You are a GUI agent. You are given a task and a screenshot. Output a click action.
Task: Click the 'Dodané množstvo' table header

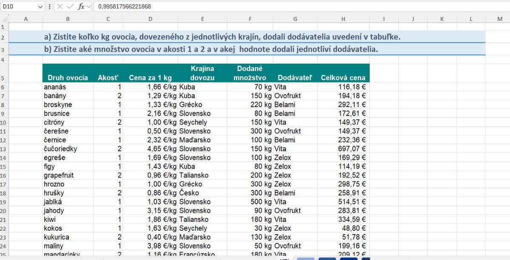coord(250,73)
